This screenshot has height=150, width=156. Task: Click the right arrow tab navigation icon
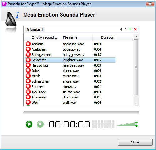tap(125, 29)
